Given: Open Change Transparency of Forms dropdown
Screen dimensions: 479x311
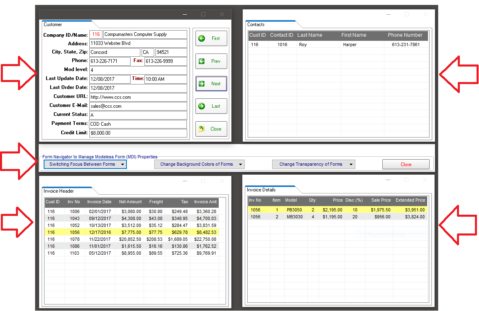Looking at the screenshot, I should click(x=313, y=164).
